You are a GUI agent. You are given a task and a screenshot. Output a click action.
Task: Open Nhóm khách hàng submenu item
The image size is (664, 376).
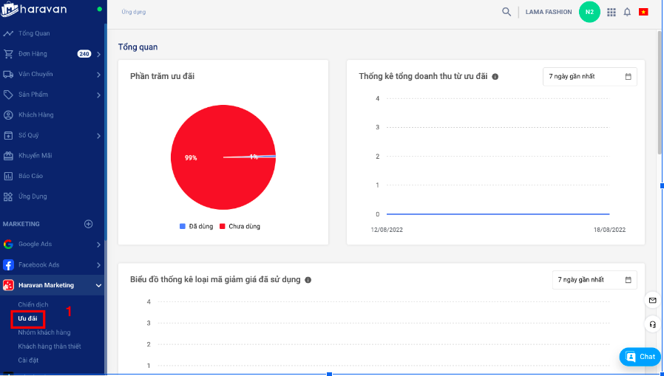[x=44, y=332]
